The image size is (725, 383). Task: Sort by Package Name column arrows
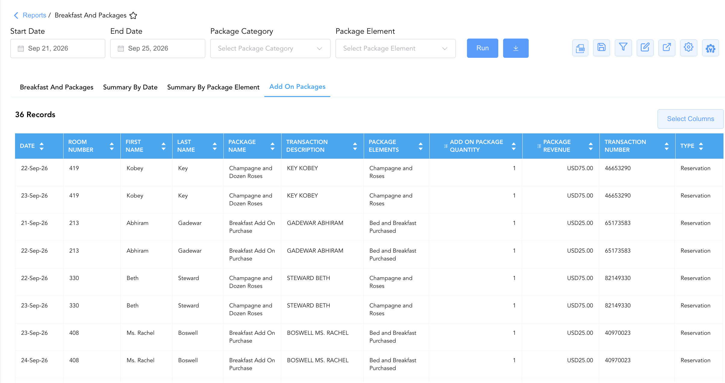[272, 146]
